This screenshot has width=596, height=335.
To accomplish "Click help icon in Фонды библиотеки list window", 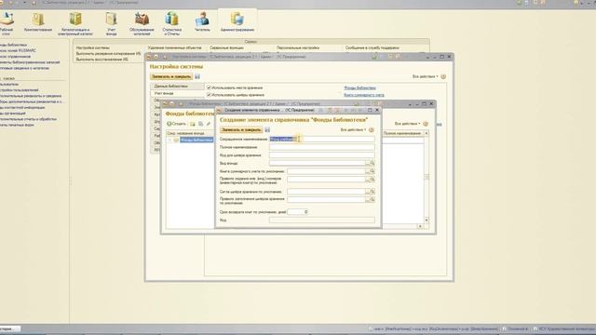I will [426, 124].
